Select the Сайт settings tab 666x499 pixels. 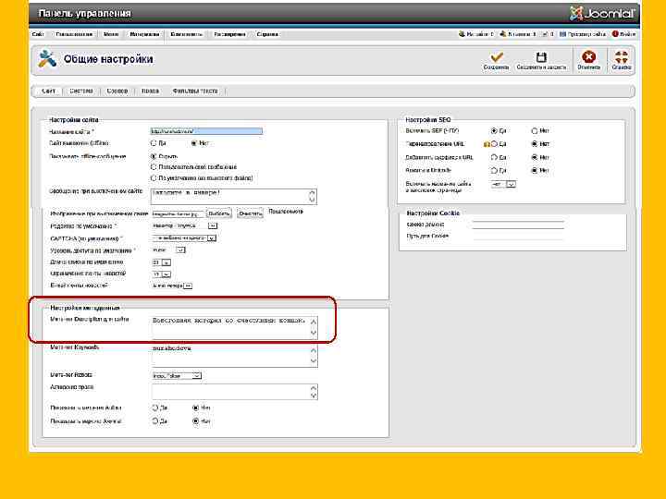tap(49, 91)
